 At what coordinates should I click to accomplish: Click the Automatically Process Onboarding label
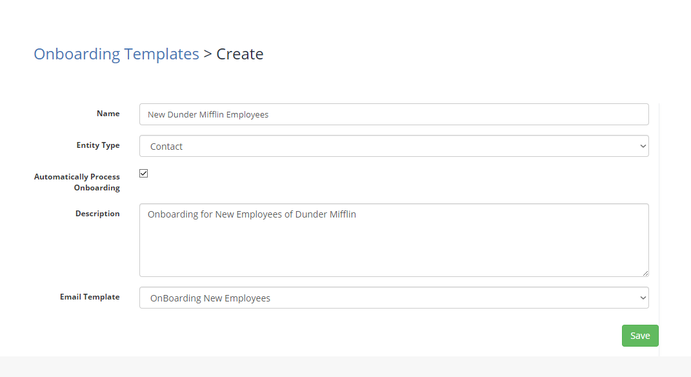click(x=77, y=182)
